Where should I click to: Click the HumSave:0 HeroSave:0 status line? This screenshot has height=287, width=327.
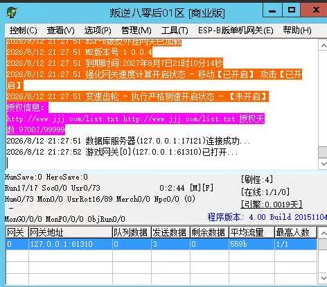coord(46,177)
